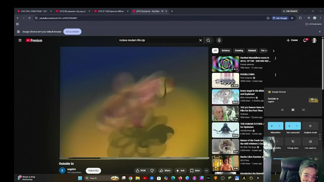Toggle Airplane mode

tap(310, 126)
